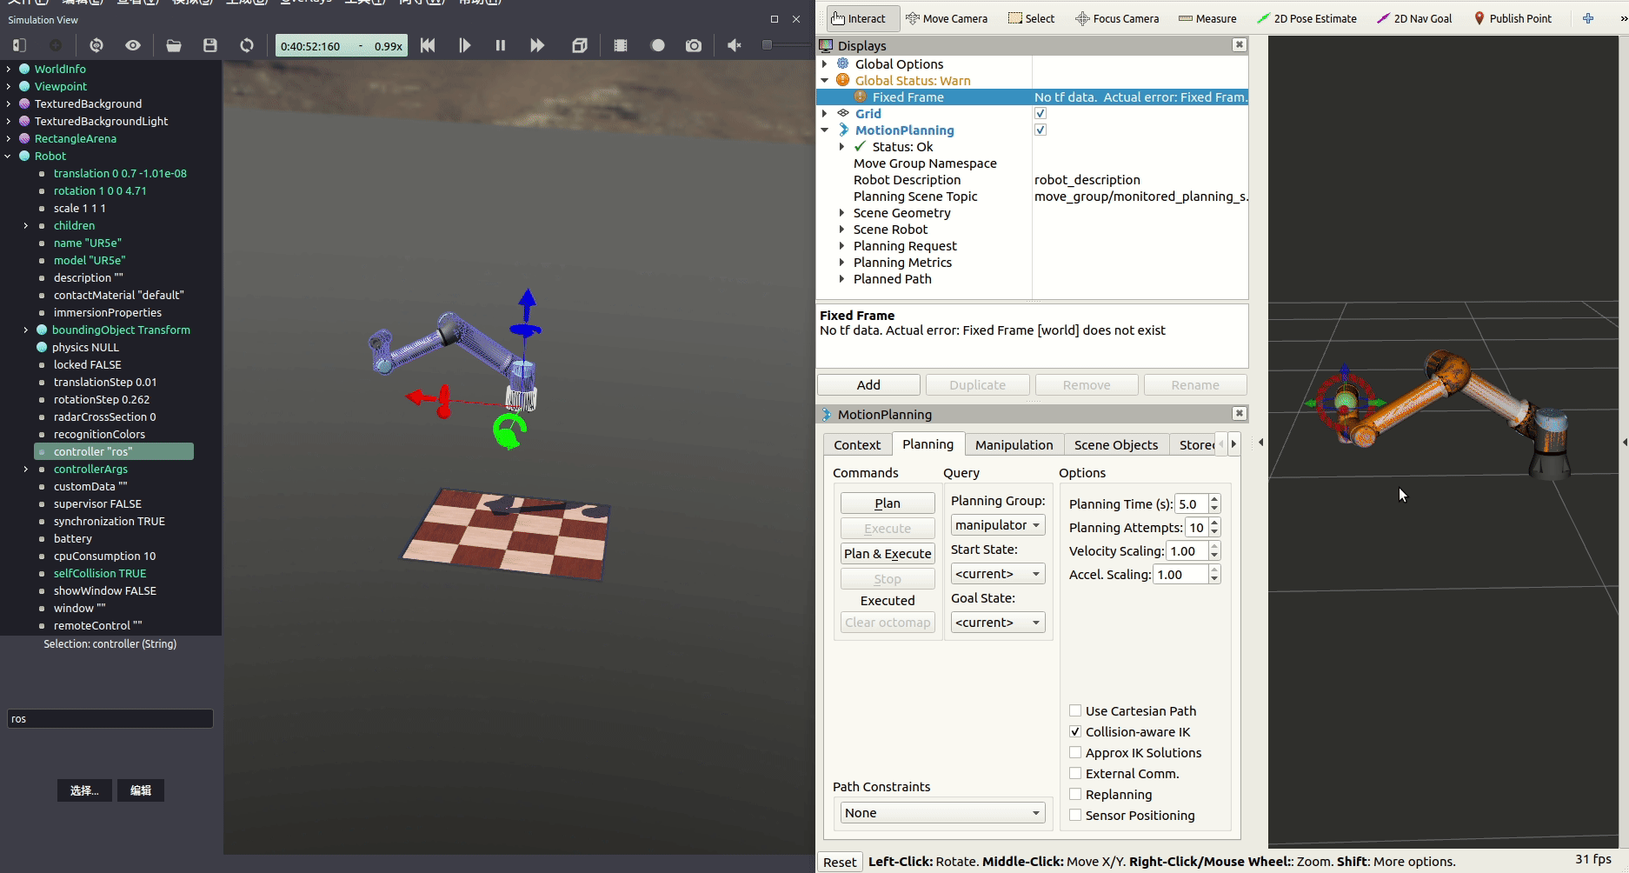This screenshot has height=873, width=1629.
Task: Take a screenshot with camera icon
Action: click(x=694, y=45)
